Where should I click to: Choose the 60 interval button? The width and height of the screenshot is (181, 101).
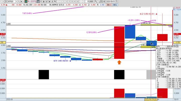(78, 1)
